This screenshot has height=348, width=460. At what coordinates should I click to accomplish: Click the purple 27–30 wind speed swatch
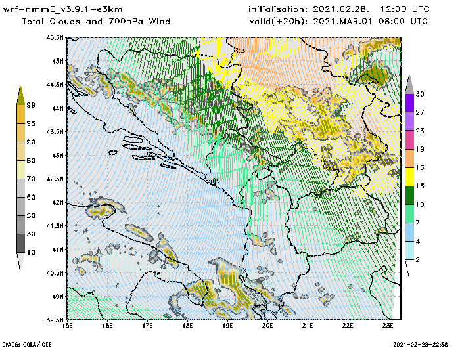tap(409, 104)
